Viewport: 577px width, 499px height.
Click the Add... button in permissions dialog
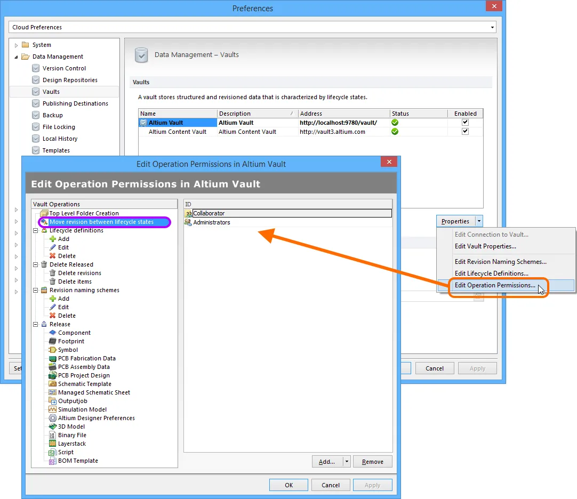(327, 462)
